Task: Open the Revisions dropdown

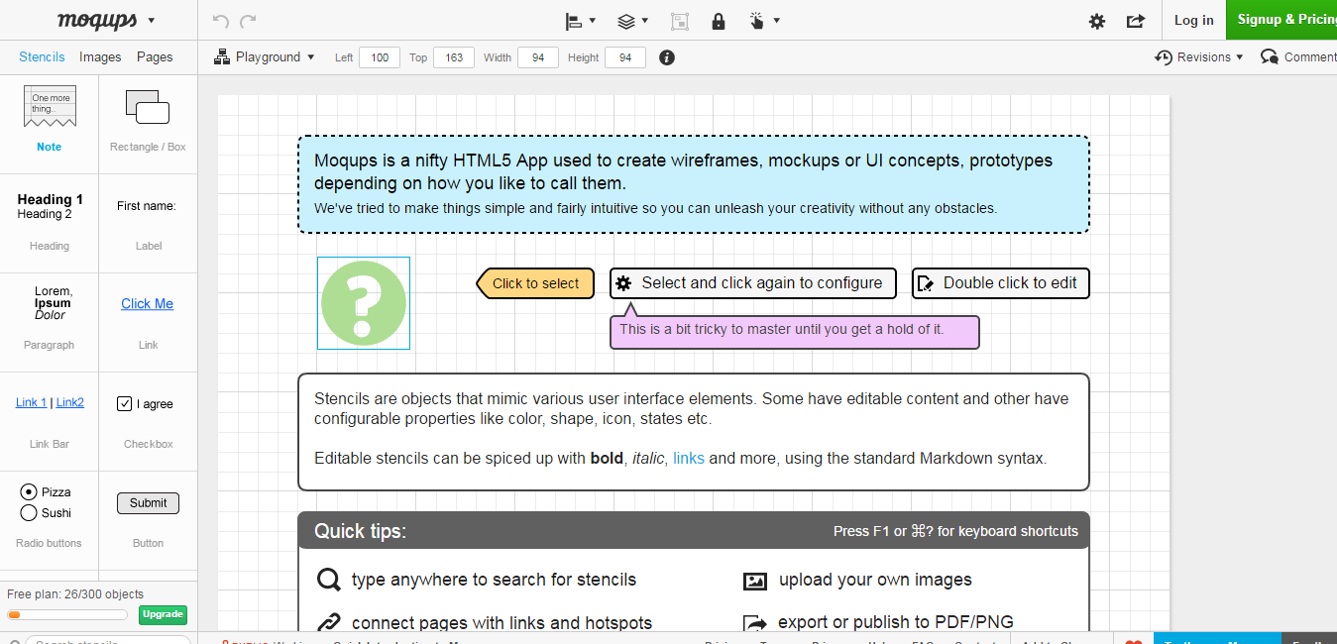Action: tap(1199, 57)
